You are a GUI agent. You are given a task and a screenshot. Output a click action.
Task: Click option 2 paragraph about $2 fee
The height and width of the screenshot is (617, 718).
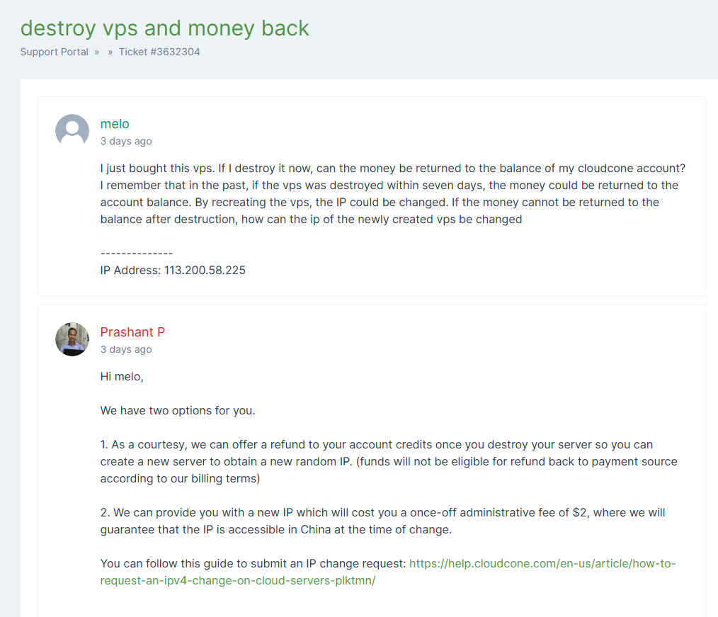(382, 521)
